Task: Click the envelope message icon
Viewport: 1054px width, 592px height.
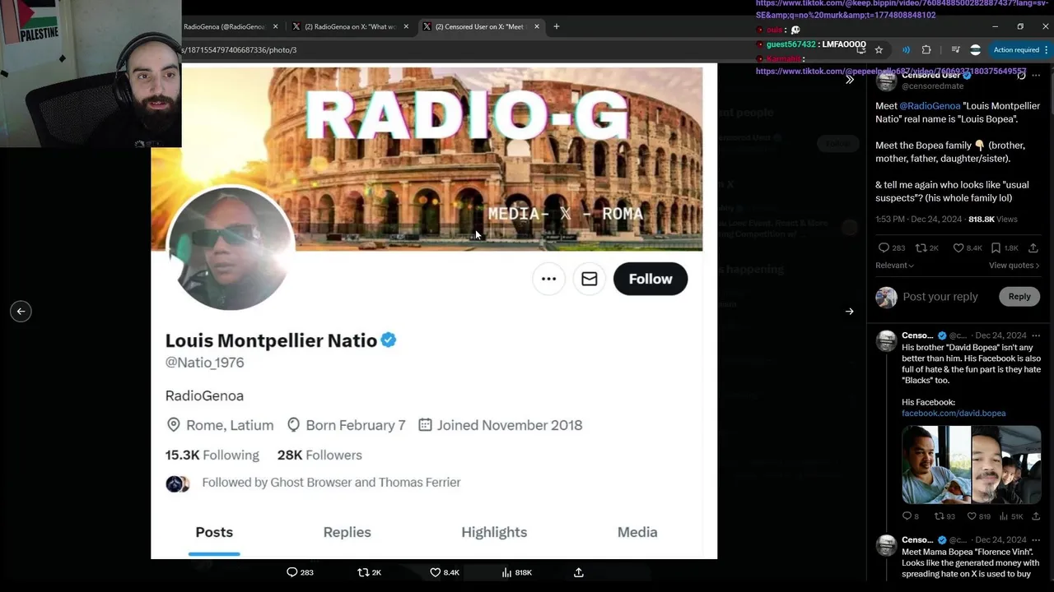Action: point(590,279)
